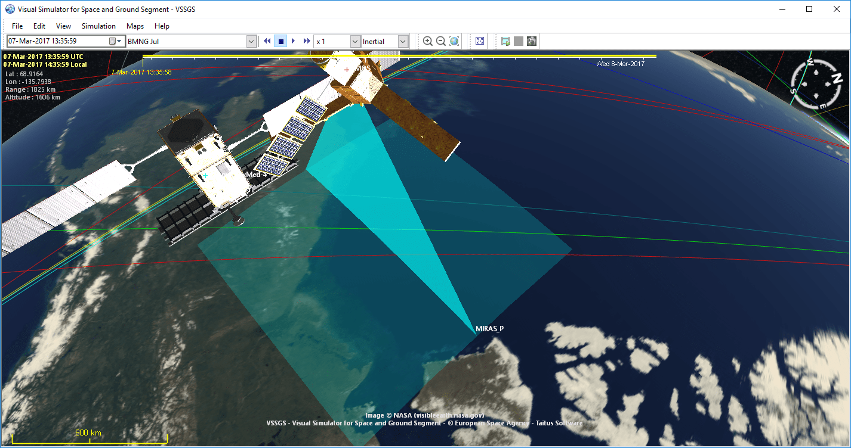Click the globe view reset icon

point(454,41)
